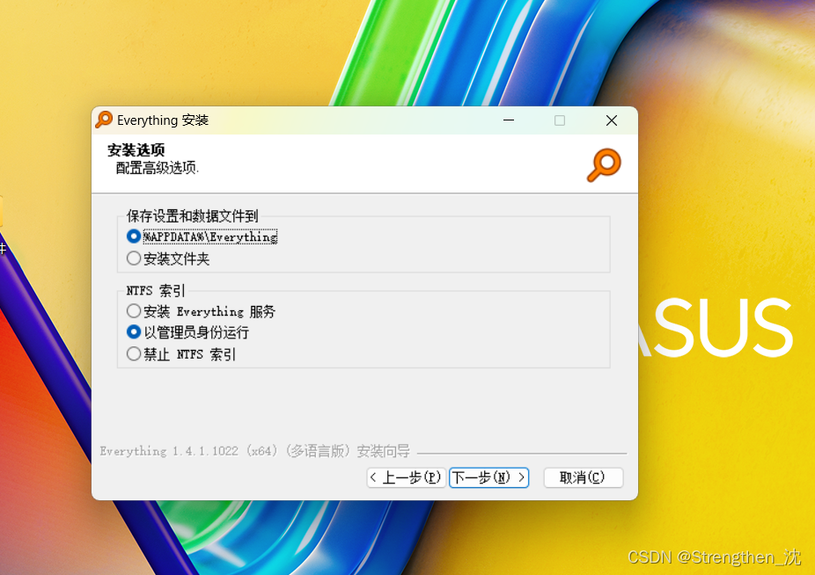Viewport: 815px width, 575px height.
Task: Click the 上一步(P) button
Action: tap(405, 477)
